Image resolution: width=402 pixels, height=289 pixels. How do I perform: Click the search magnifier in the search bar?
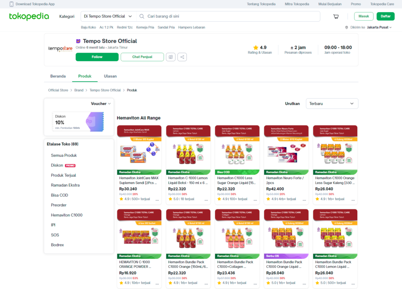141,16
